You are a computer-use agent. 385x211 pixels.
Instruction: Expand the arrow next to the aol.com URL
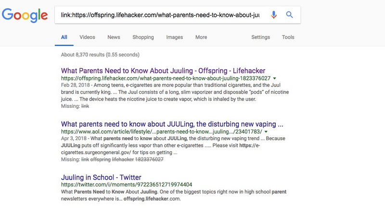[266, 132]
